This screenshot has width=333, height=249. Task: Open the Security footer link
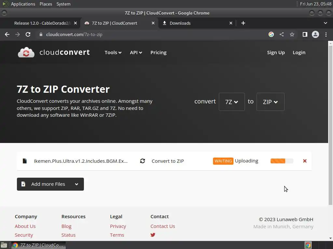pos(24,235)
